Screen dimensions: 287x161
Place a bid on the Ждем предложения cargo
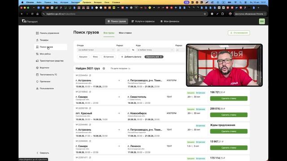click(x=229, y=131)
